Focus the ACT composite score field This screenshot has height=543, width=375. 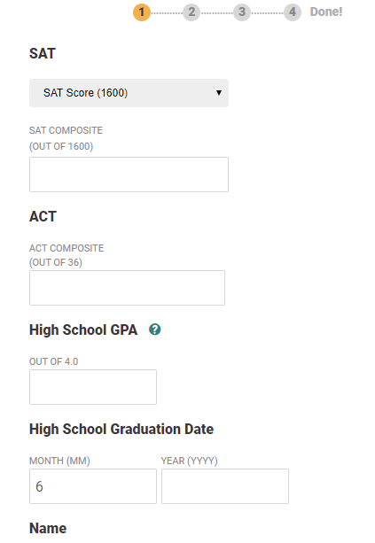pyautogui.click(x=127, y=288)
